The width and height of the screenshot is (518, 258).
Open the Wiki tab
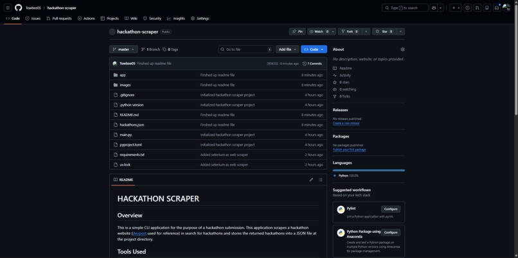click(131, 19)
